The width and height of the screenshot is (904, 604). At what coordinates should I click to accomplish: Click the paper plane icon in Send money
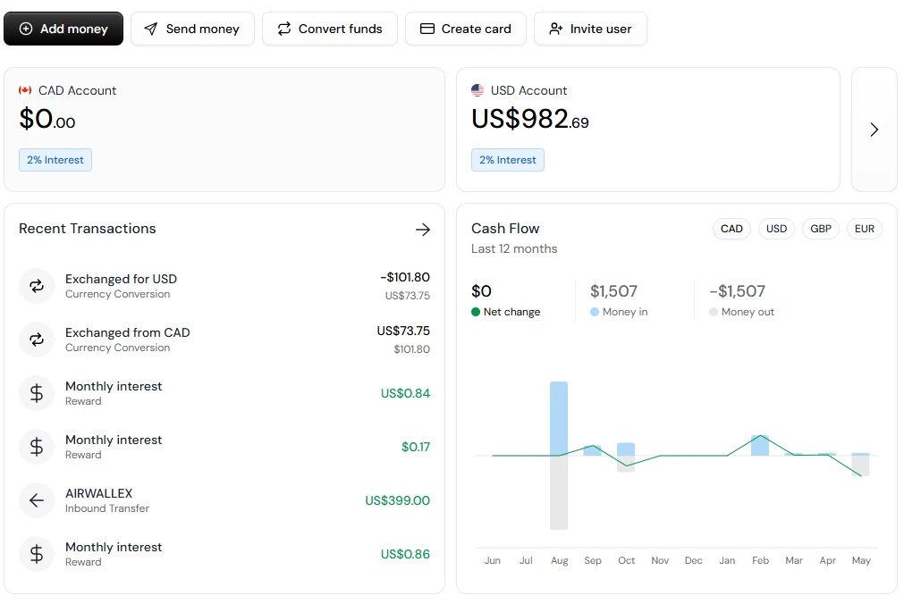[x=150, y=29]
